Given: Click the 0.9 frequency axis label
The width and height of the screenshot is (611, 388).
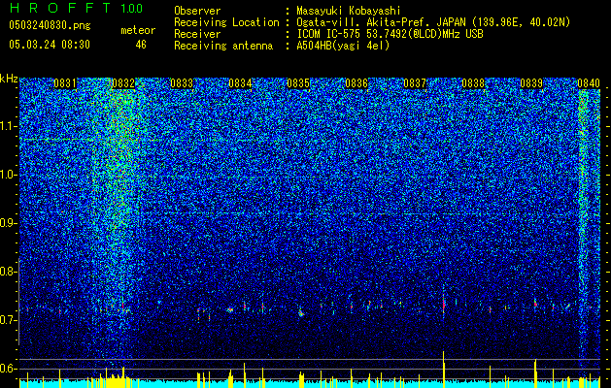Looking at the screenshot, I should 9,223.
